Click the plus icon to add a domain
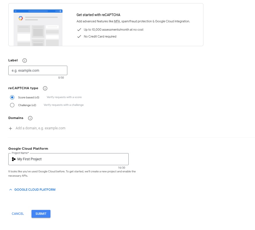Screen dimensions: 255x230 10,128
